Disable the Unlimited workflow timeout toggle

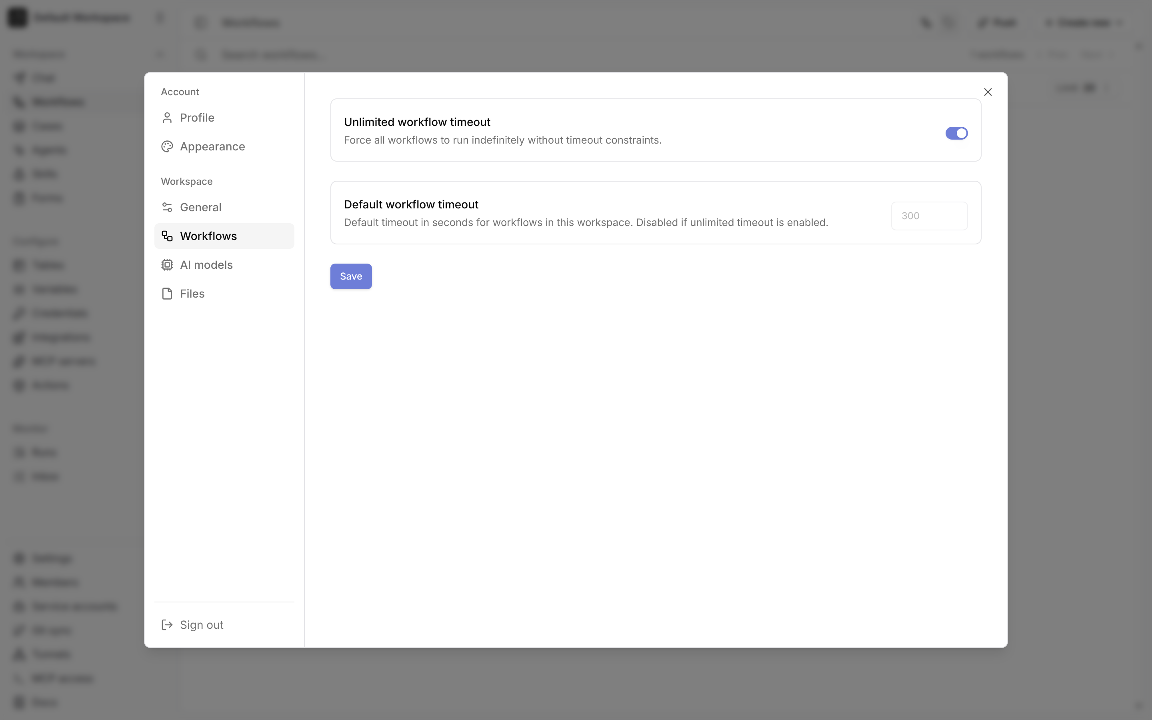[956, 133]
